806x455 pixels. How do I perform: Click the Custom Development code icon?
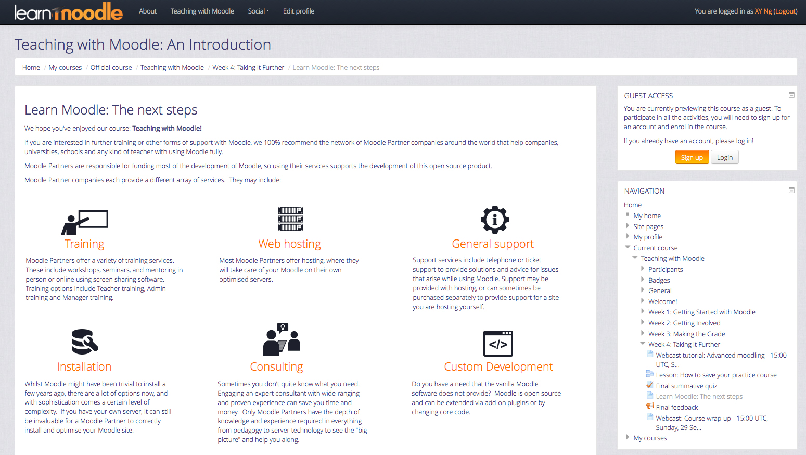coord(498,344)
